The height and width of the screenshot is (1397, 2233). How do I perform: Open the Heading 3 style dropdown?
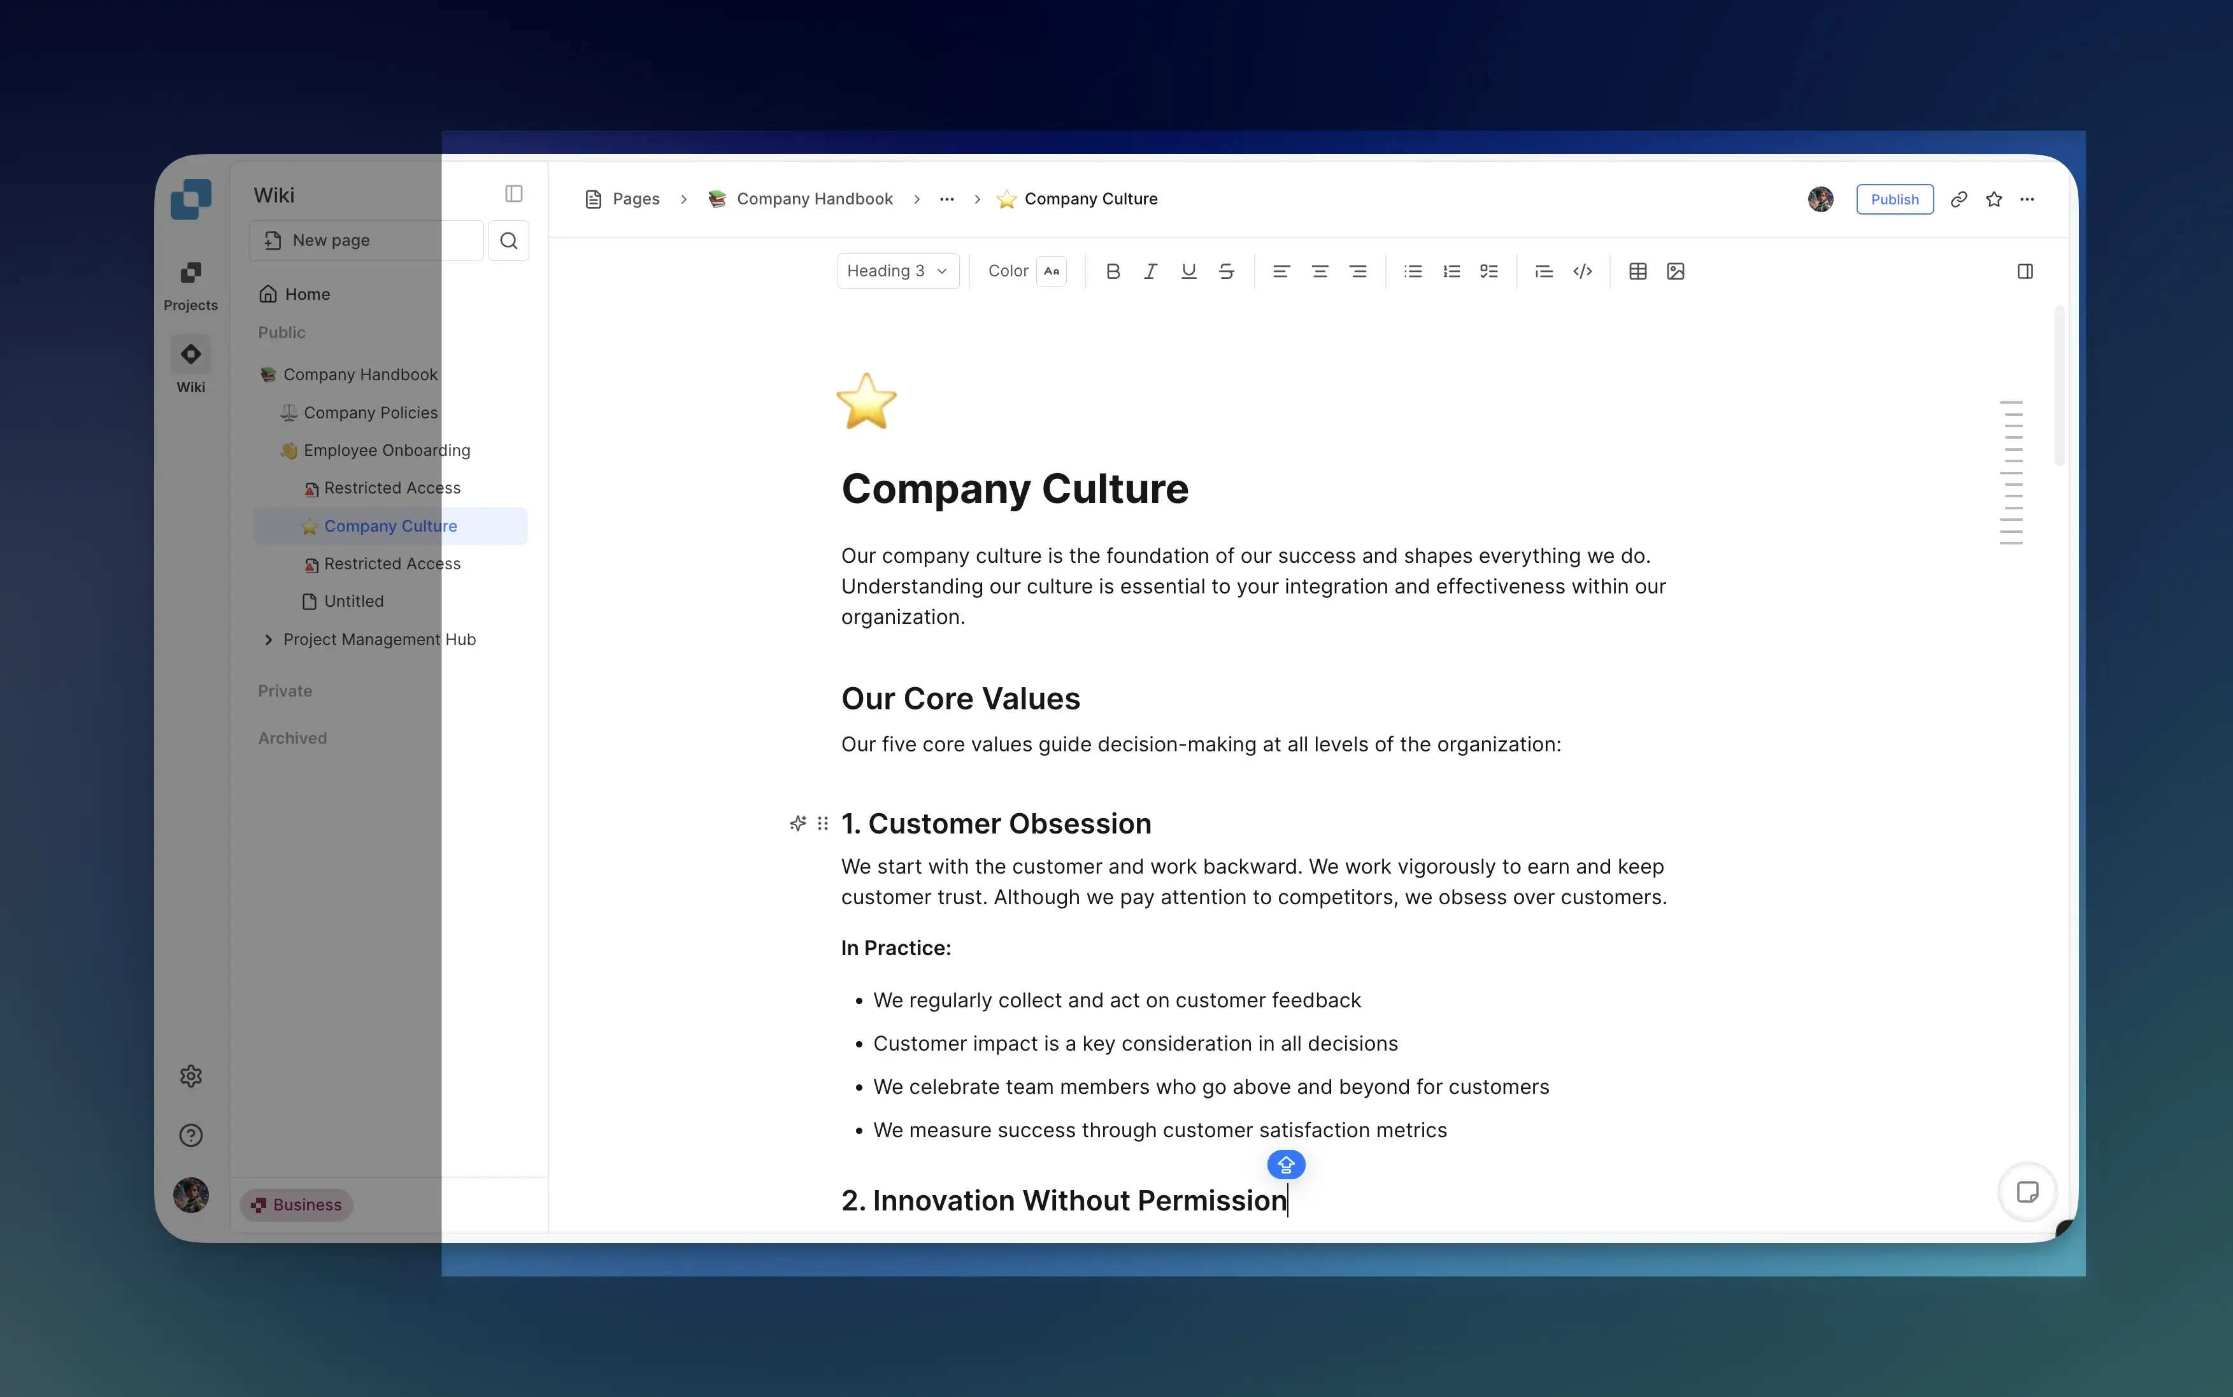(x=897, y=272)
